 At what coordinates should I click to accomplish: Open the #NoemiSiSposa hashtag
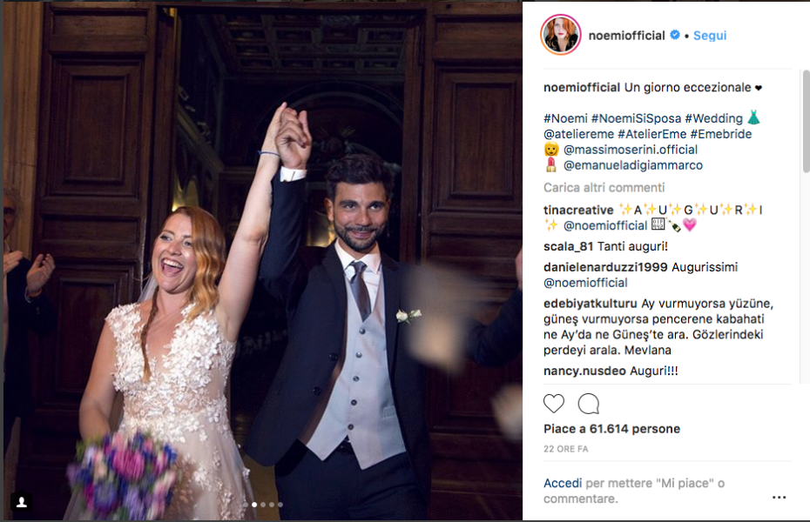point(636,118)
